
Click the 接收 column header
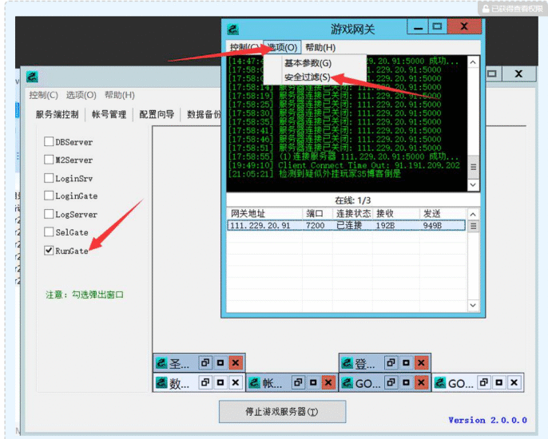(396, 214)
